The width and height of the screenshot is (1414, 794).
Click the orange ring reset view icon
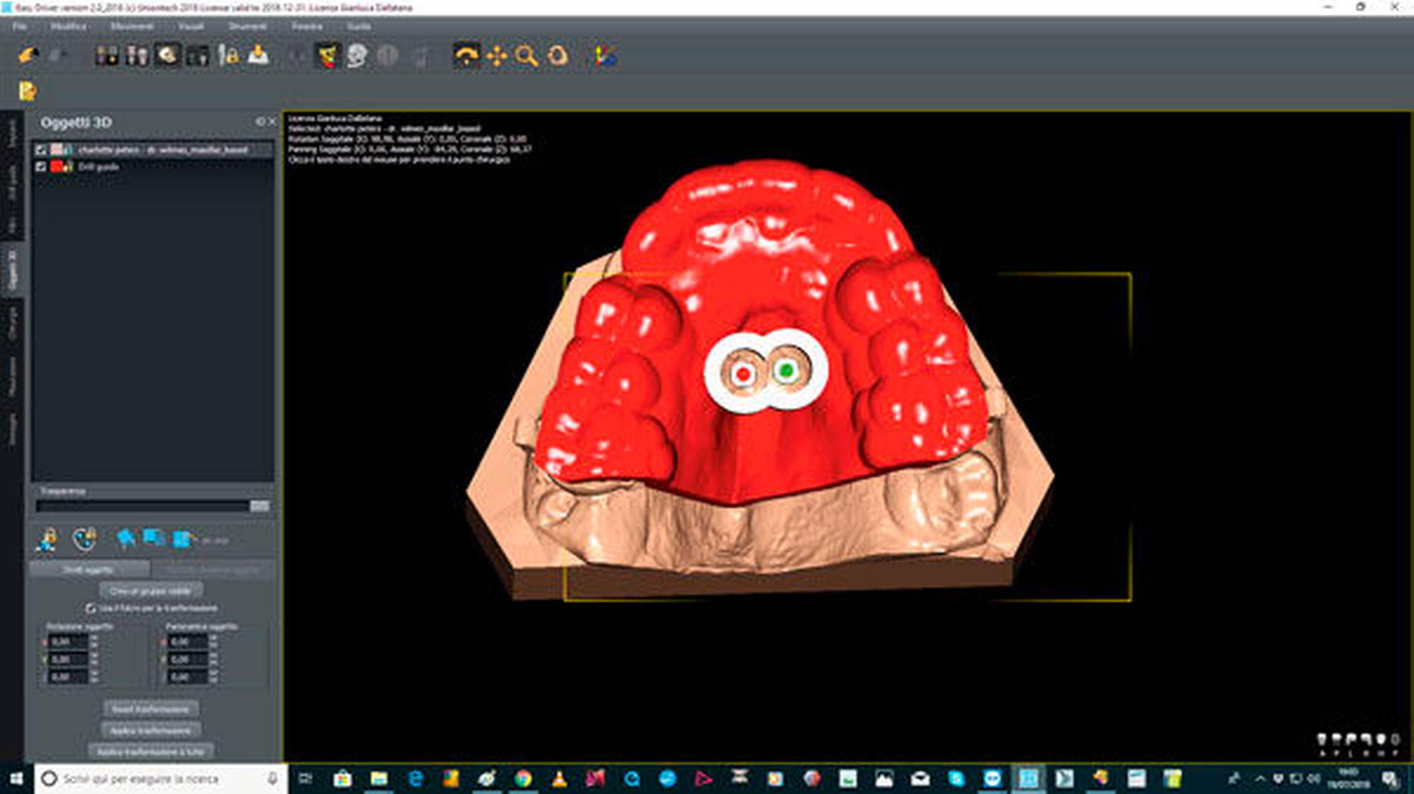point(557,56)
